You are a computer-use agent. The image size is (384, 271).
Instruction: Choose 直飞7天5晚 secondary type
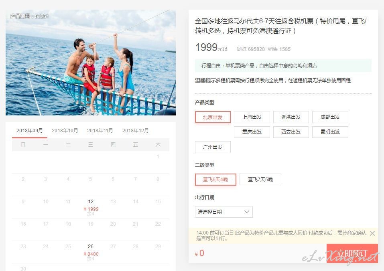[x=260, y=180]
